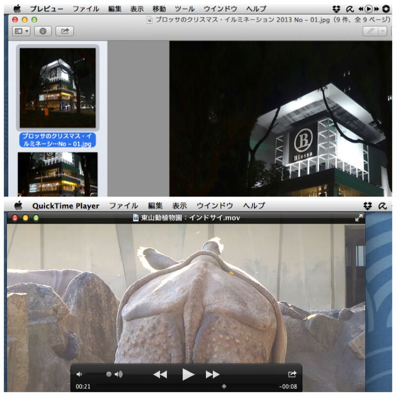Click the QuickTime title 東山動植物園：インドサイ.mov
This screenshot has width=396, height=396.
pyautogui.click(x=191, y=218)
